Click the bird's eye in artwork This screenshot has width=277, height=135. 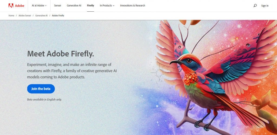189,61
